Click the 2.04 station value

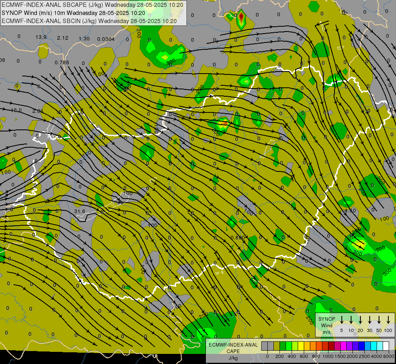point(38,111)
